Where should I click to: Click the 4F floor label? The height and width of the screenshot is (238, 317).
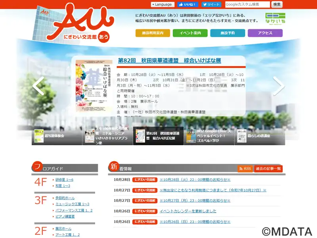click(41, 182)
